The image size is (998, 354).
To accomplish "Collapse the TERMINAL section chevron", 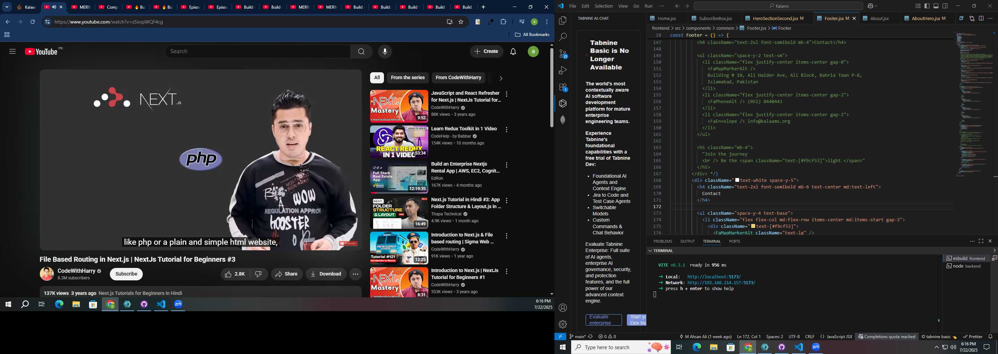I will (x=649, y=251).
